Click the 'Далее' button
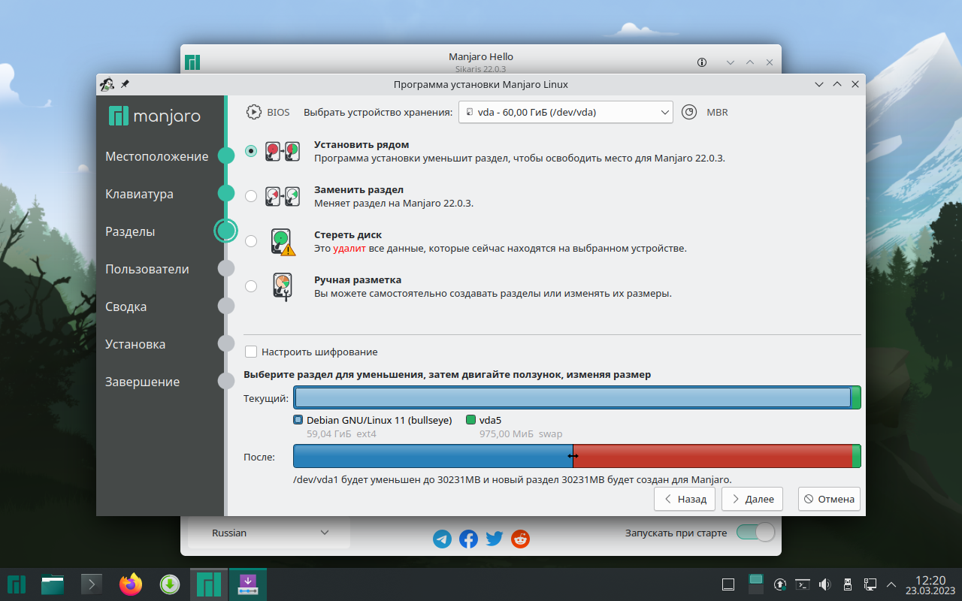962x601 pixels. pyautogui.click(x=752, y=499)
